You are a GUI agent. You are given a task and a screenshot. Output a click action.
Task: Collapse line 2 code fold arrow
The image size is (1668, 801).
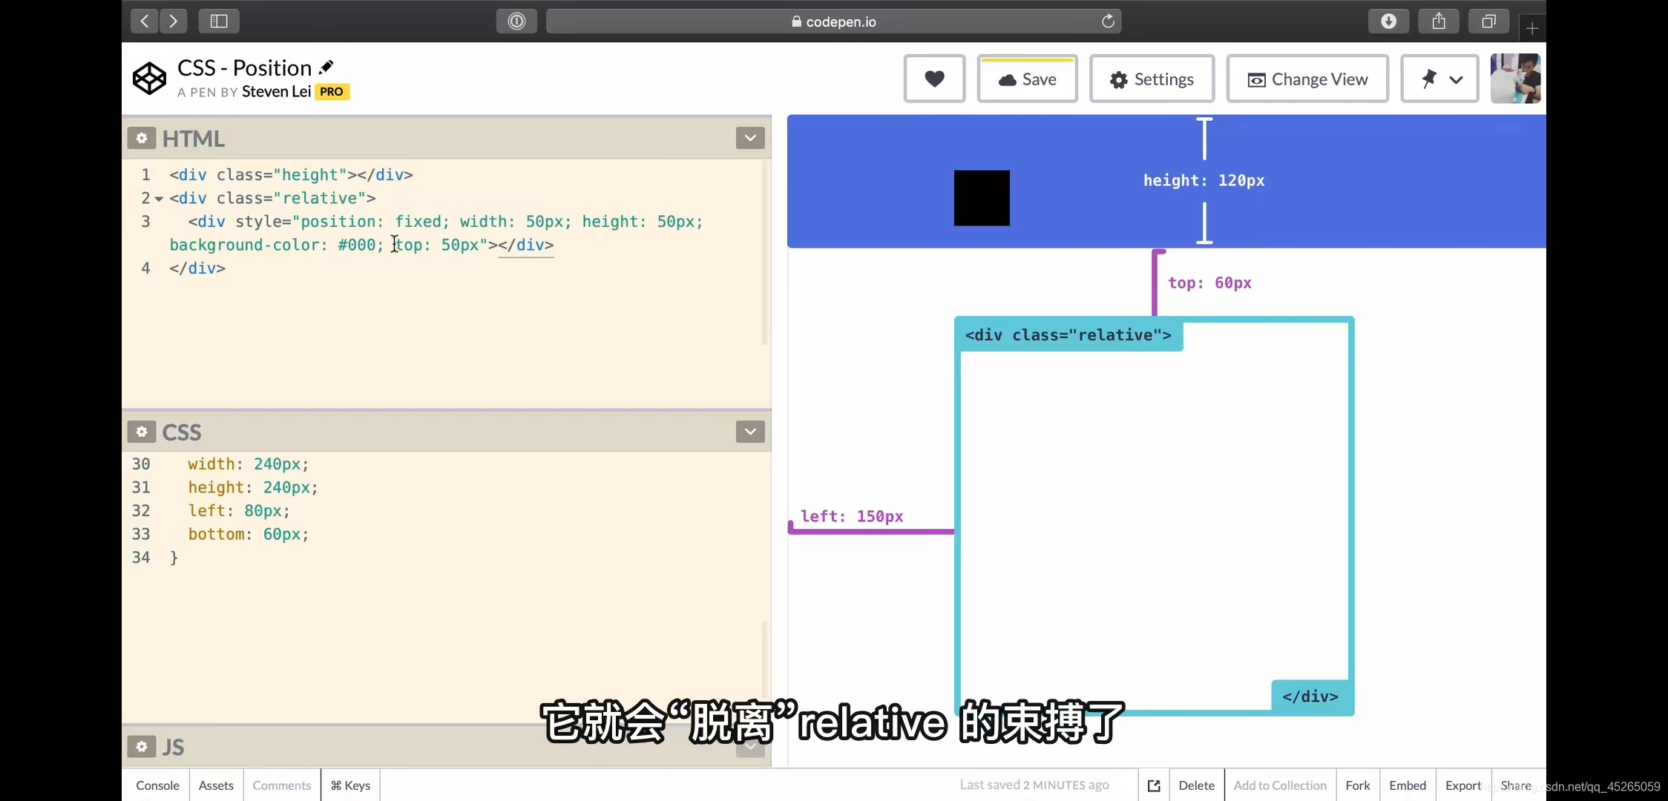pos(159,199)
